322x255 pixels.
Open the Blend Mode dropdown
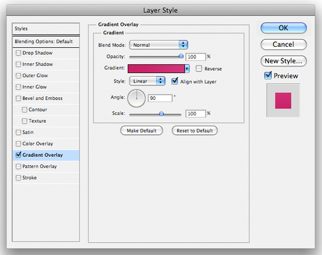click(x=158, y=45)
